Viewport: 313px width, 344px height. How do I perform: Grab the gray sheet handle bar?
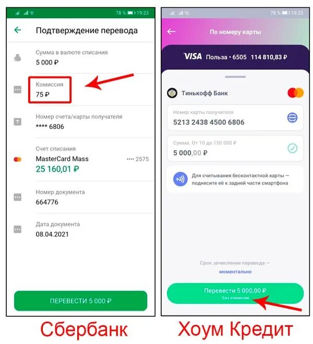coord(235,77)
